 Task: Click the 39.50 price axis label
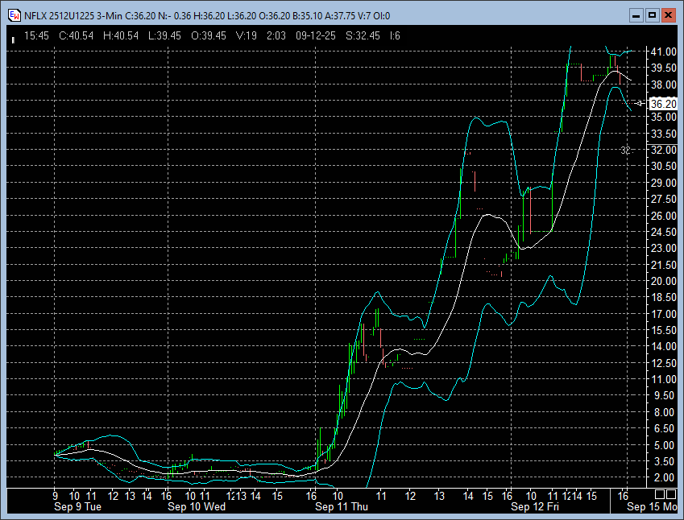664,68
